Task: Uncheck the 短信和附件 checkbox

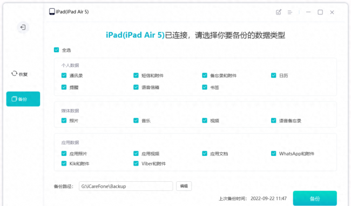Action: (136, 75)
